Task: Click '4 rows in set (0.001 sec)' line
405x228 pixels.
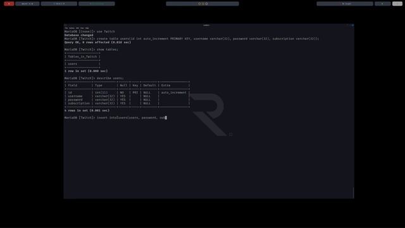Action: tap(87, 110)
